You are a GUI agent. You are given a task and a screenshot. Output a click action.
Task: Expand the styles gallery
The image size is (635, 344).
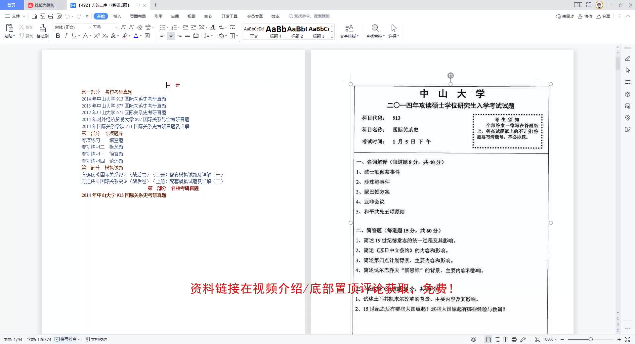(332, 37)
